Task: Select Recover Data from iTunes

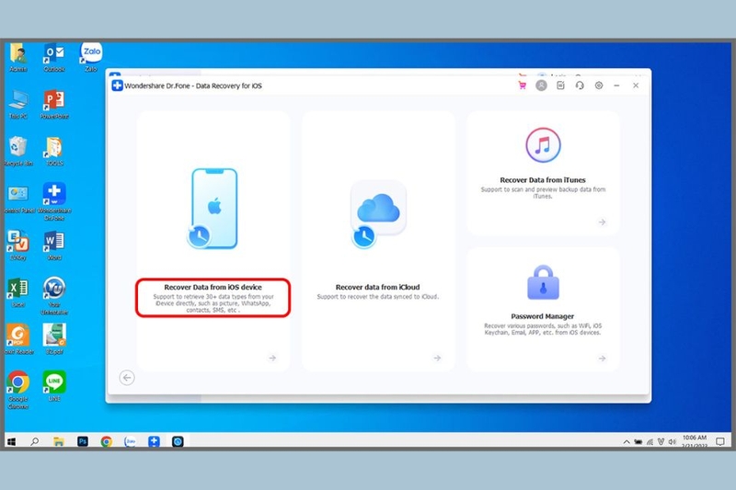Action: coord(543,179)
